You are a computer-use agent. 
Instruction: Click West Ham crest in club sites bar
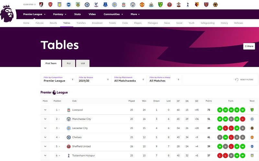206,5
